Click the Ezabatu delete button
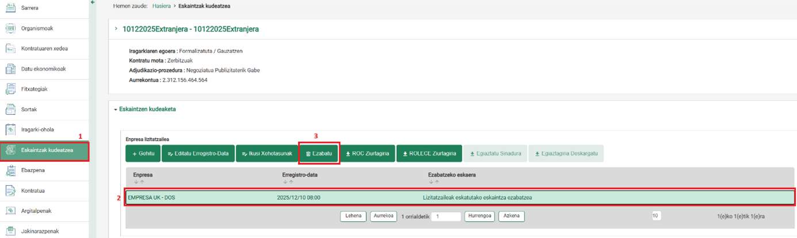The width and height of the screenshot is (797, 238). (319, 154)
